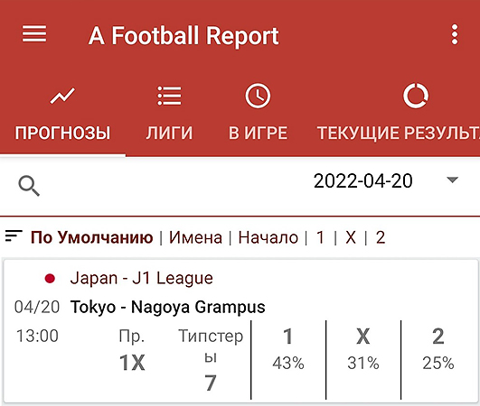Image resolution: width=480 pixels, height=406 pixels.
Task: Sort by По Умолчанию
Action: click(92, 237)
